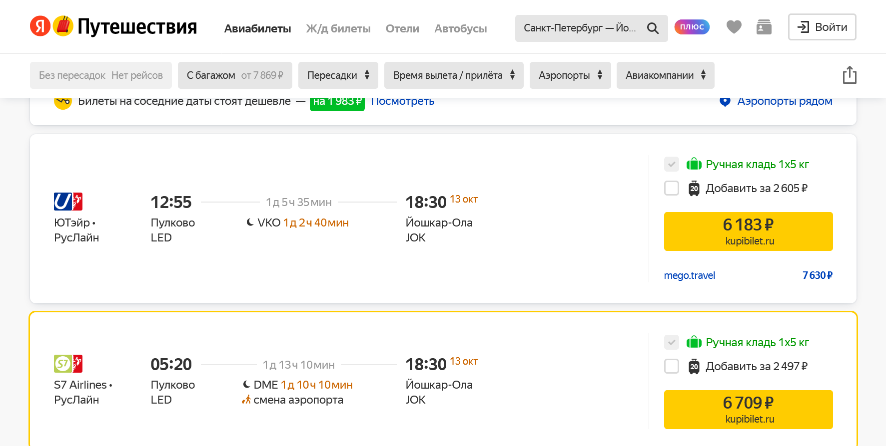
Task: Click the Санкт-Петербург route search field
Action: [x=580, y=28]
